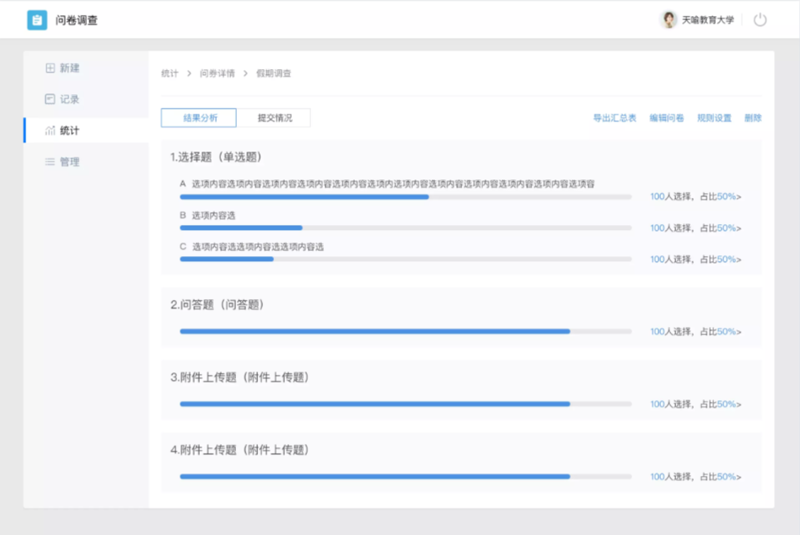The width and height of the screenshot is (800, 535).
Task: Expand option A 占比50% details
Action: coord(728,197)
